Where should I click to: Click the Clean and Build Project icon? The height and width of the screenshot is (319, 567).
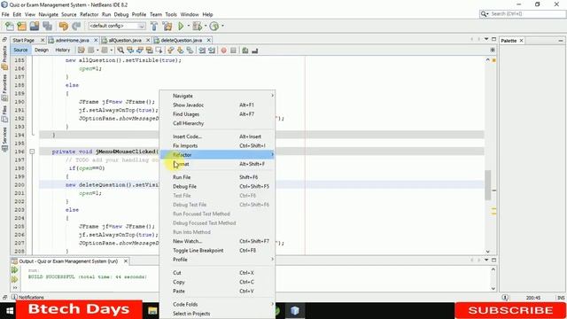pyautogui.click(x=167, y=26)
